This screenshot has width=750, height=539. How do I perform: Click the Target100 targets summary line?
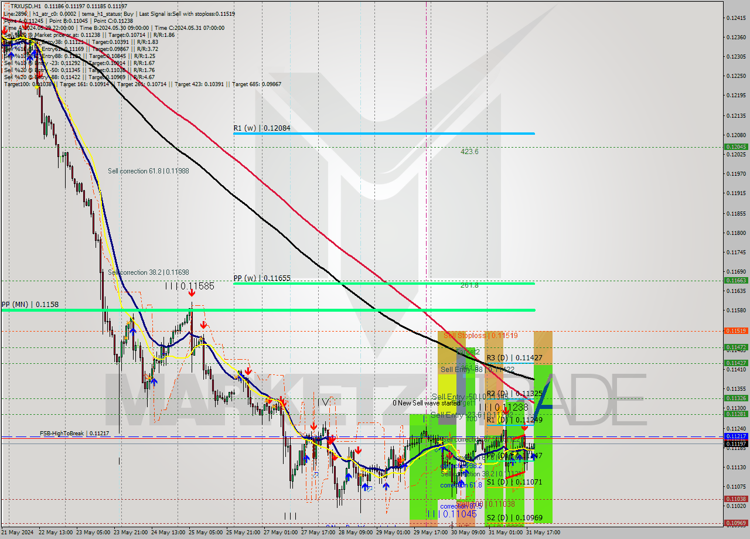point(143,84)
